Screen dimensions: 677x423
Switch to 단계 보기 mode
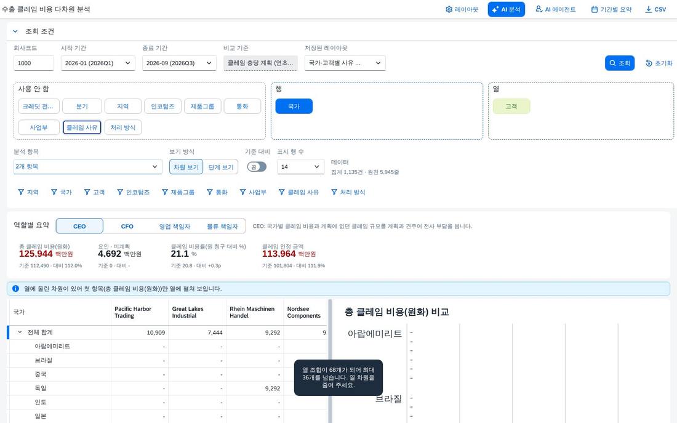(x=221, y=167)
